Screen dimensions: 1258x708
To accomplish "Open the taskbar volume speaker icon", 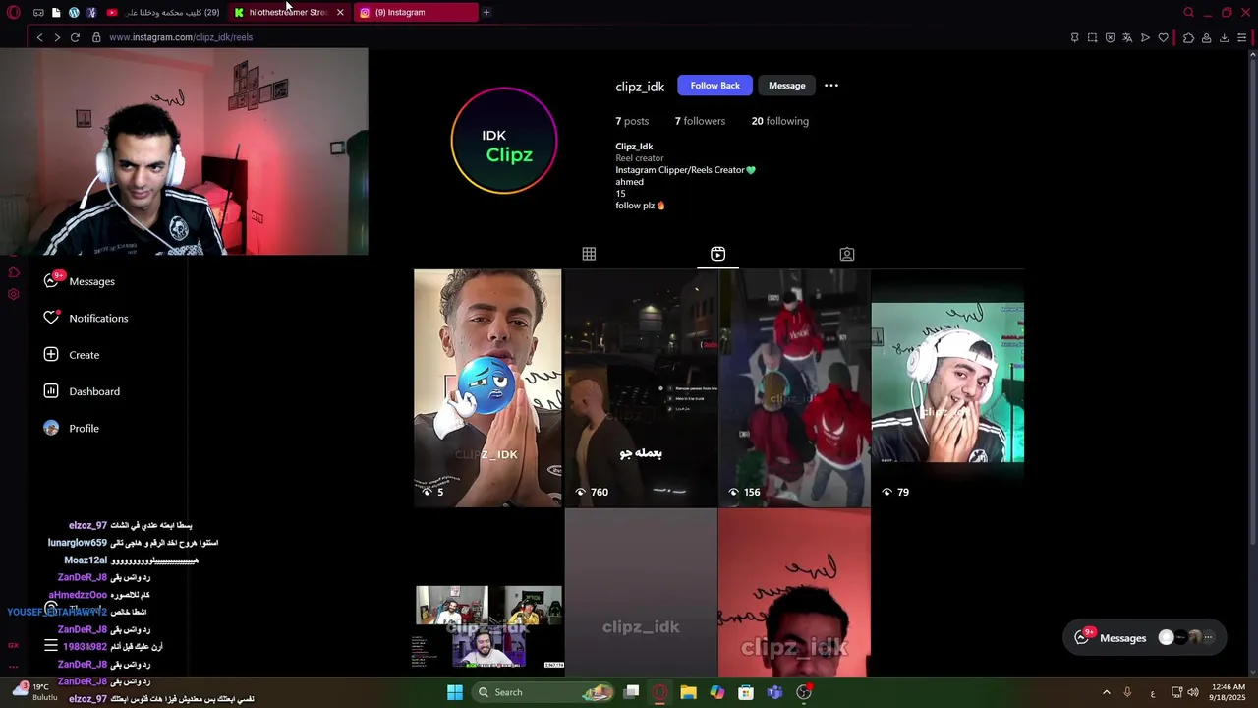I will 1192,692.
